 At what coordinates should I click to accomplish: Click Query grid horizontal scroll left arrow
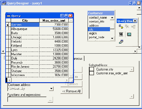[x=9, y=80]
